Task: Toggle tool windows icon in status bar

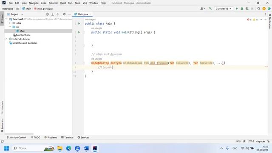Action: [2, 142]
